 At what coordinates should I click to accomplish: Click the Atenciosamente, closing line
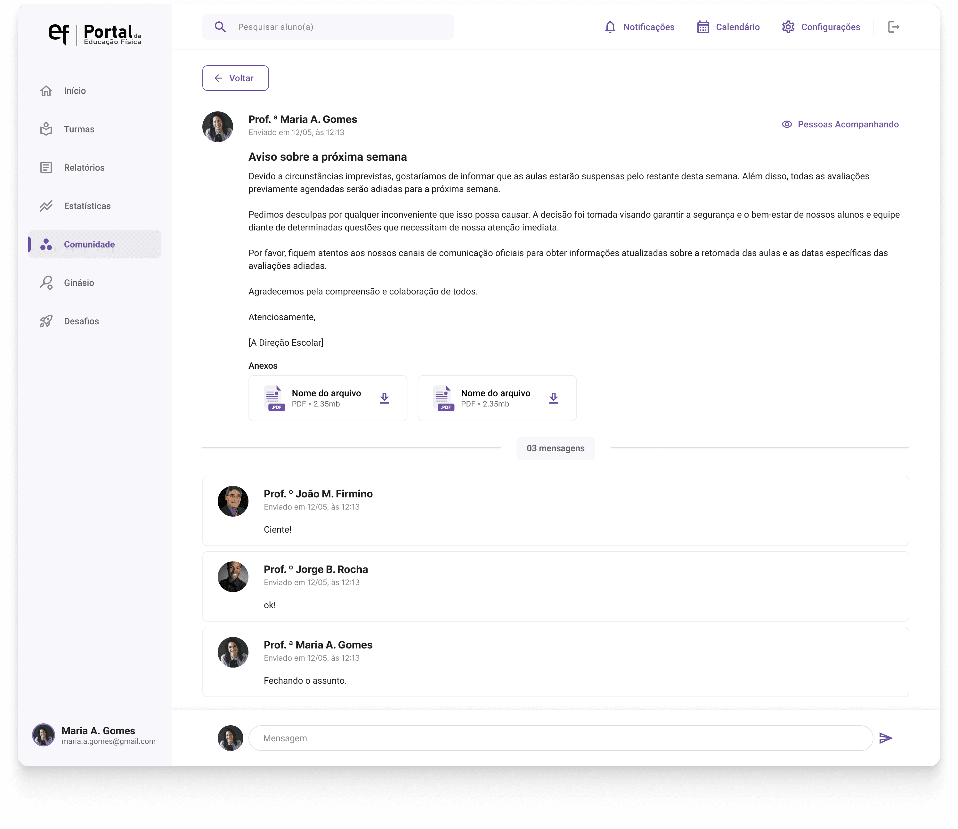coord(282,317)
